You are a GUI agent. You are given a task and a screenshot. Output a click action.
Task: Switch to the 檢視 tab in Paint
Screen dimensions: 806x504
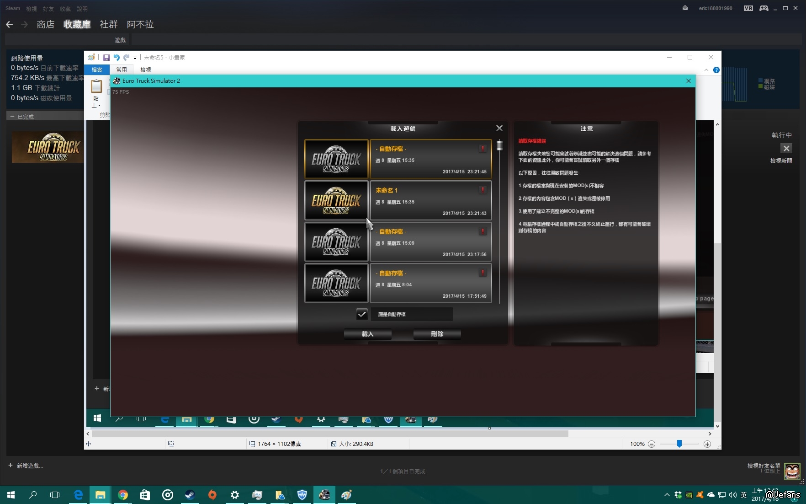(x=145, y=70)
